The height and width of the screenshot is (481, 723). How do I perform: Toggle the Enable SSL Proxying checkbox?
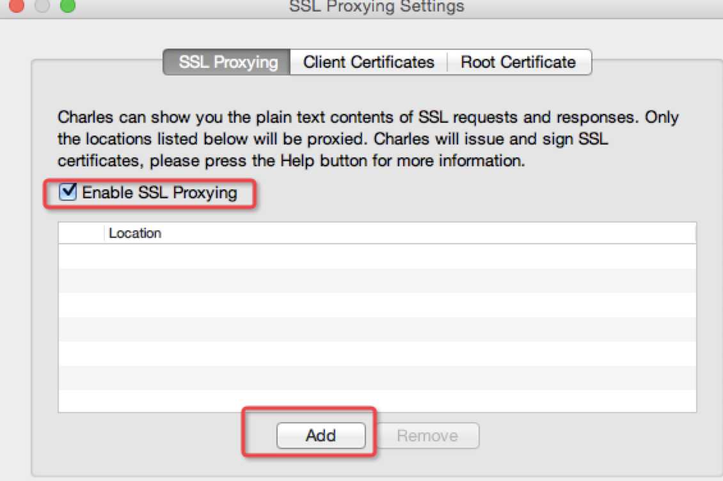pyautogui.click(x=67, y=193)
